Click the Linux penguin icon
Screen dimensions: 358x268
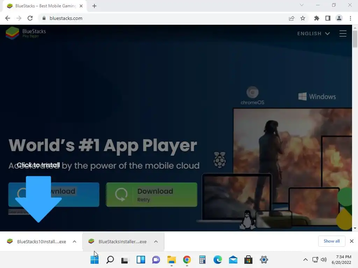247,220
